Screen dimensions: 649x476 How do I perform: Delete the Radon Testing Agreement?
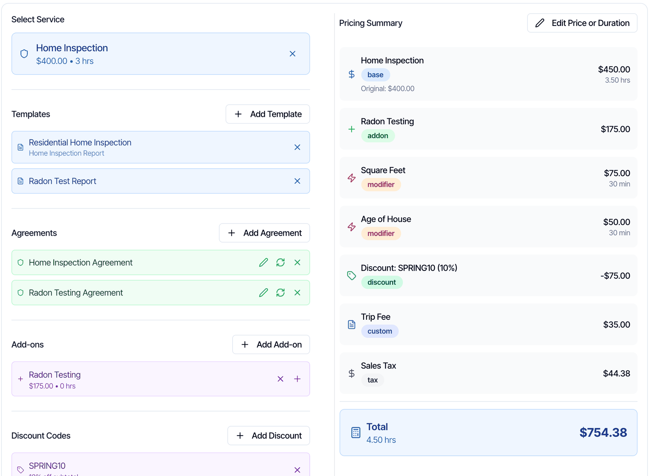tap(297, 293)
